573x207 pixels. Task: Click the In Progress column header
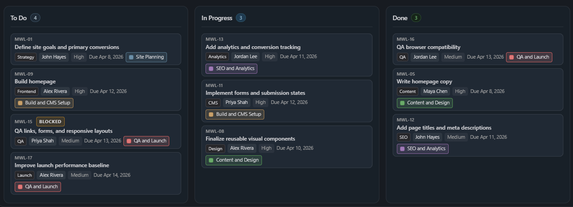pos(217,18)
